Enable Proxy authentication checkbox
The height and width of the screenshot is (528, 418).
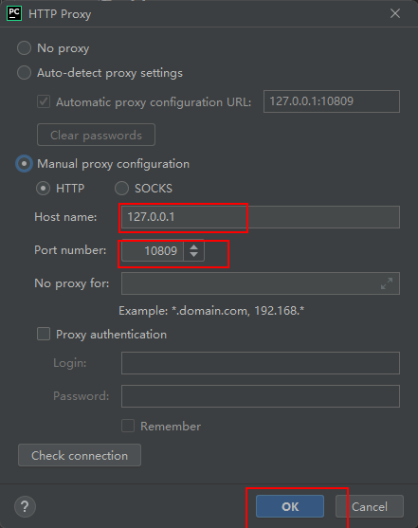pos(44,334)
